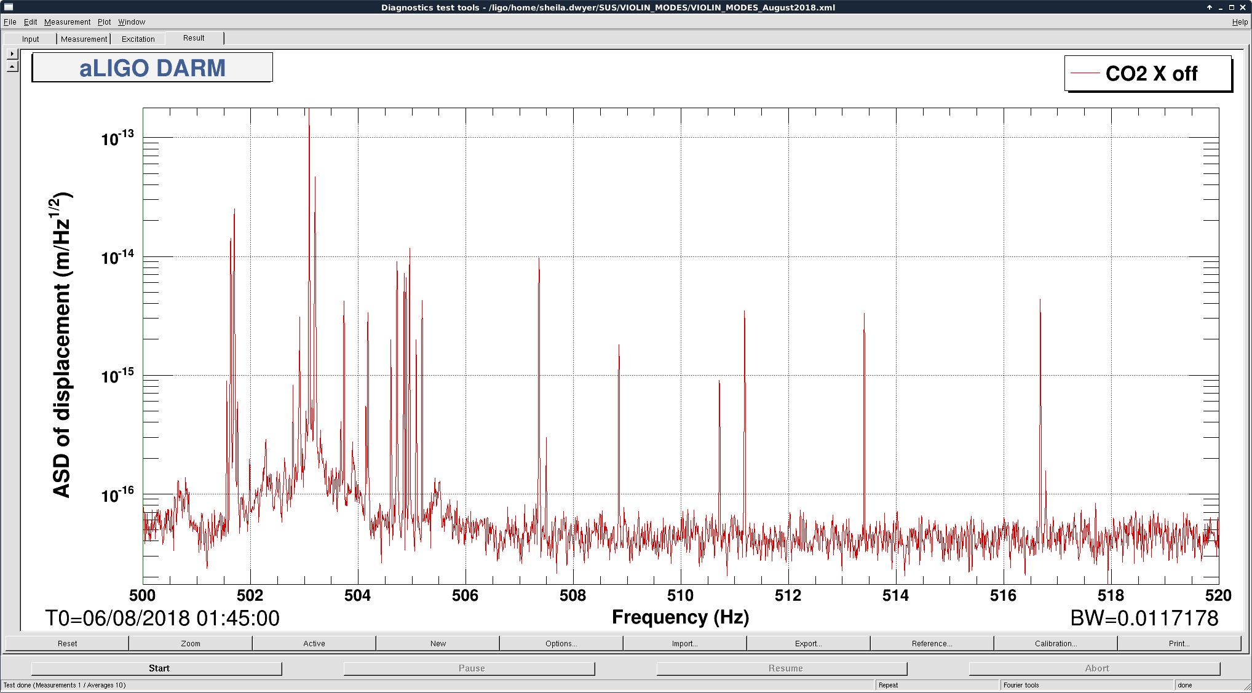Viewport: 1252px width, 693px height.
Task: Open plot Options dialog
Action: (x=561, y=644)
